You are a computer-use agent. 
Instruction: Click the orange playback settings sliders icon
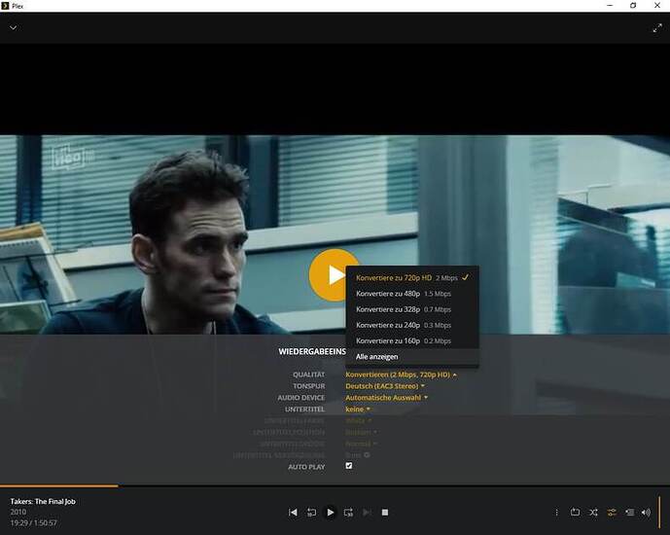[x=612, y=512]
